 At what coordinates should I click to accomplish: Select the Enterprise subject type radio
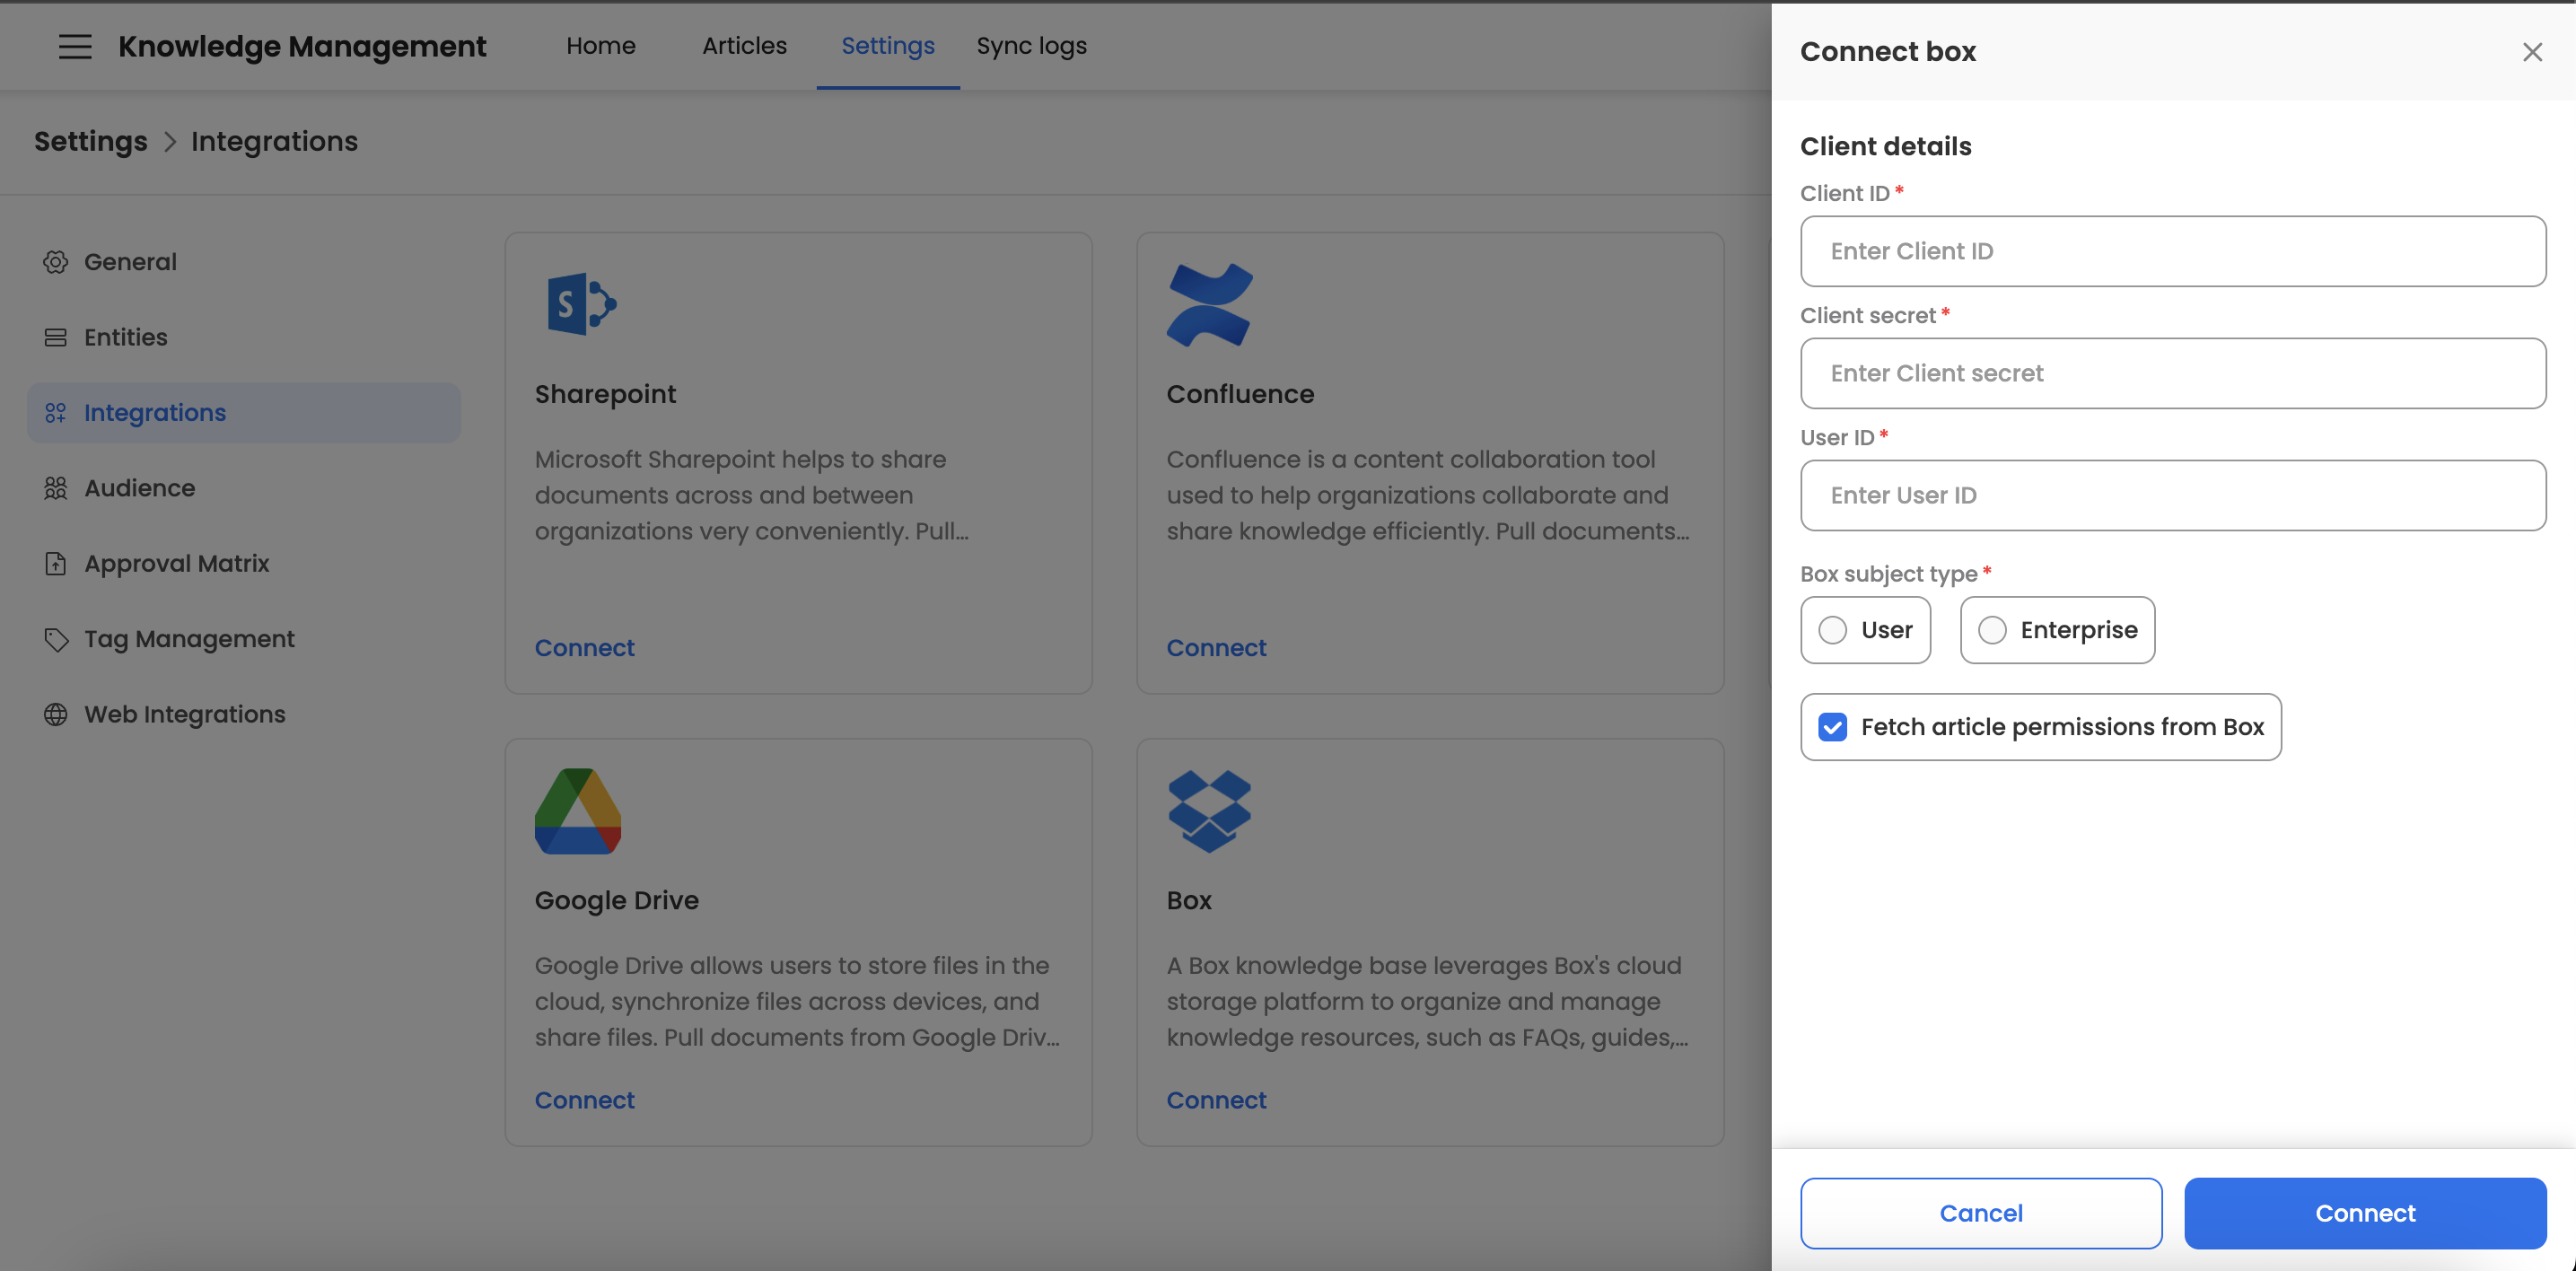(x=1991, y=630)
